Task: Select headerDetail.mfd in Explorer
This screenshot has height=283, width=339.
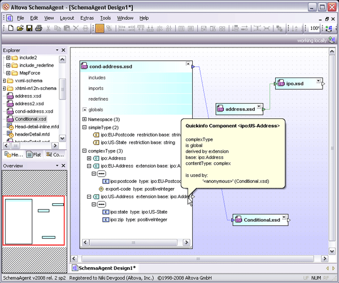Action: click(32, 135)
